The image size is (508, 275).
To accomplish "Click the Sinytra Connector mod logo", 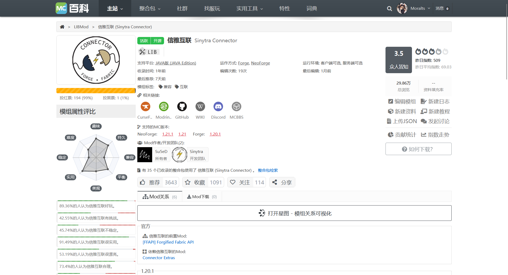I will tap(96, 60).
